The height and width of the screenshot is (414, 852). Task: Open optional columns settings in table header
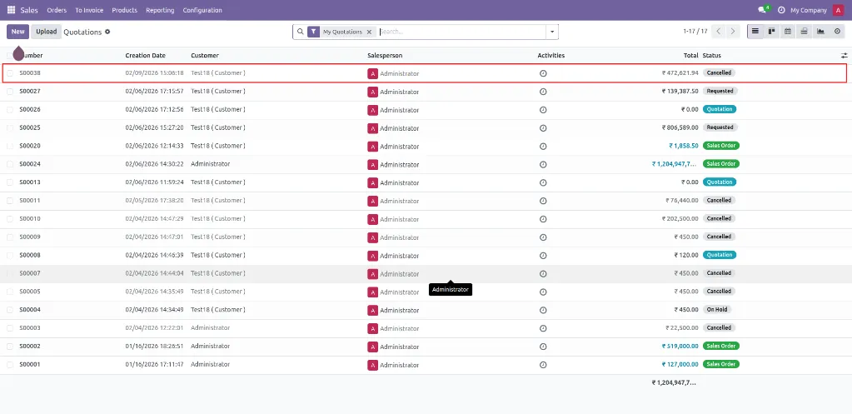tap(844, 56)
